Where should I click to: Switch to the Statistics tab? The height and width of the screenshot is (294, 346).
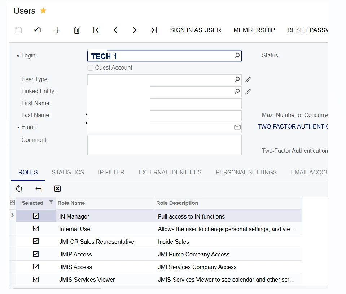(68, 172)
